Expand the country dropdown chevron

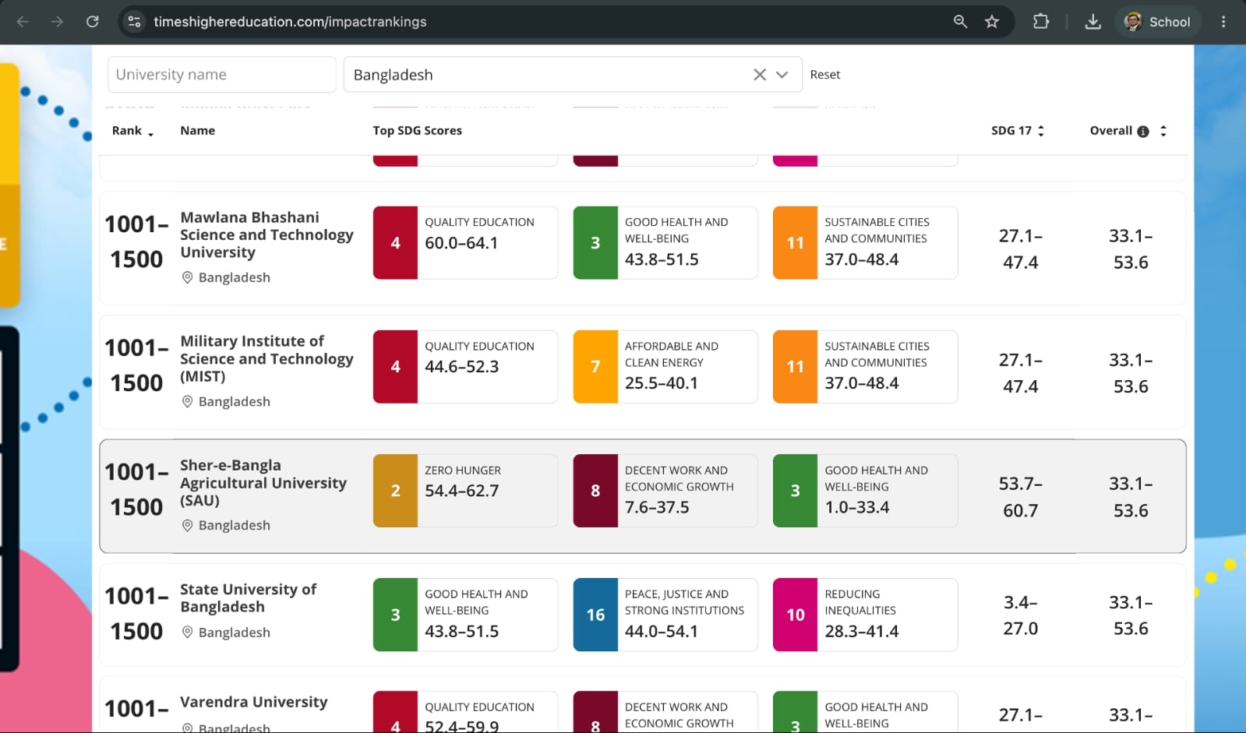point(782,75)
